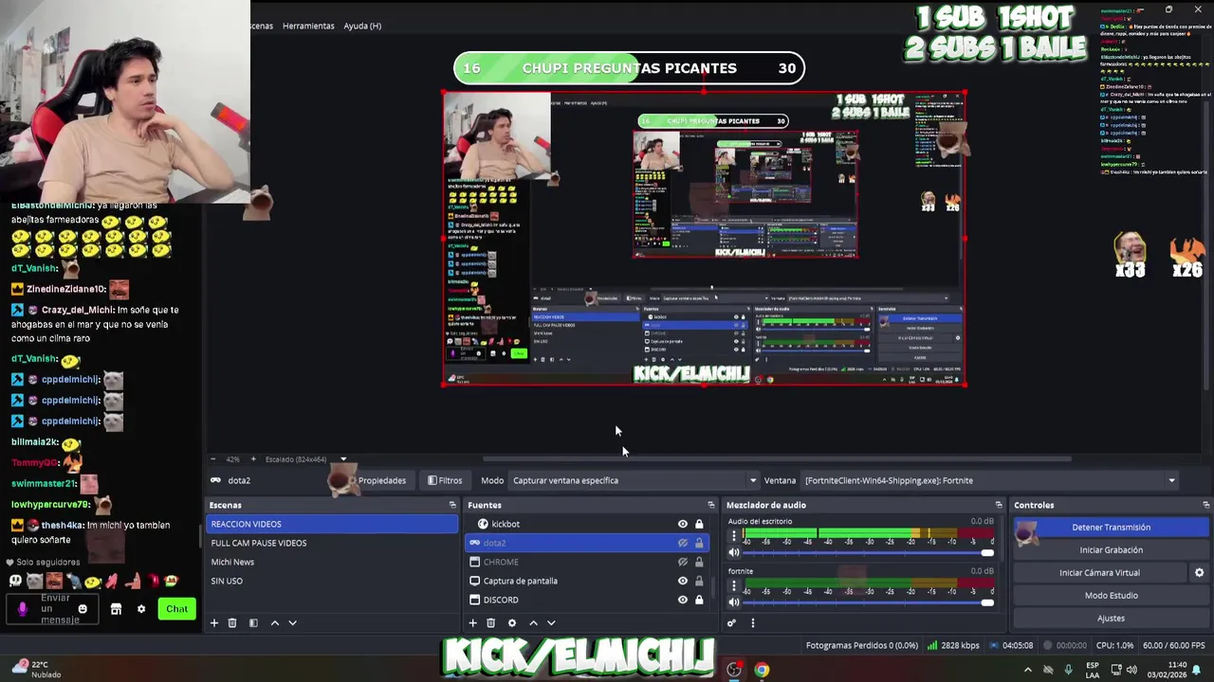Pop out the Escenas dock
The image size is (1214, 682).
click(x=452, y=505)
